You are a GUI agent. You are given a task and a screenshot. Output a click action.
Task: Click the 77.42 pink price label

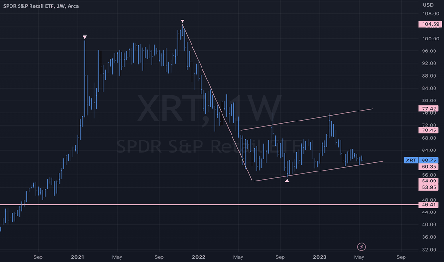pyautogui.click(x=428, y=109)
